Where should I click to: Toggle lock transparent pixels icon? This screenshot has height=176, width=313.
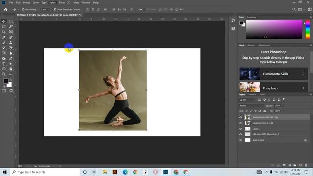click(246, 111)
